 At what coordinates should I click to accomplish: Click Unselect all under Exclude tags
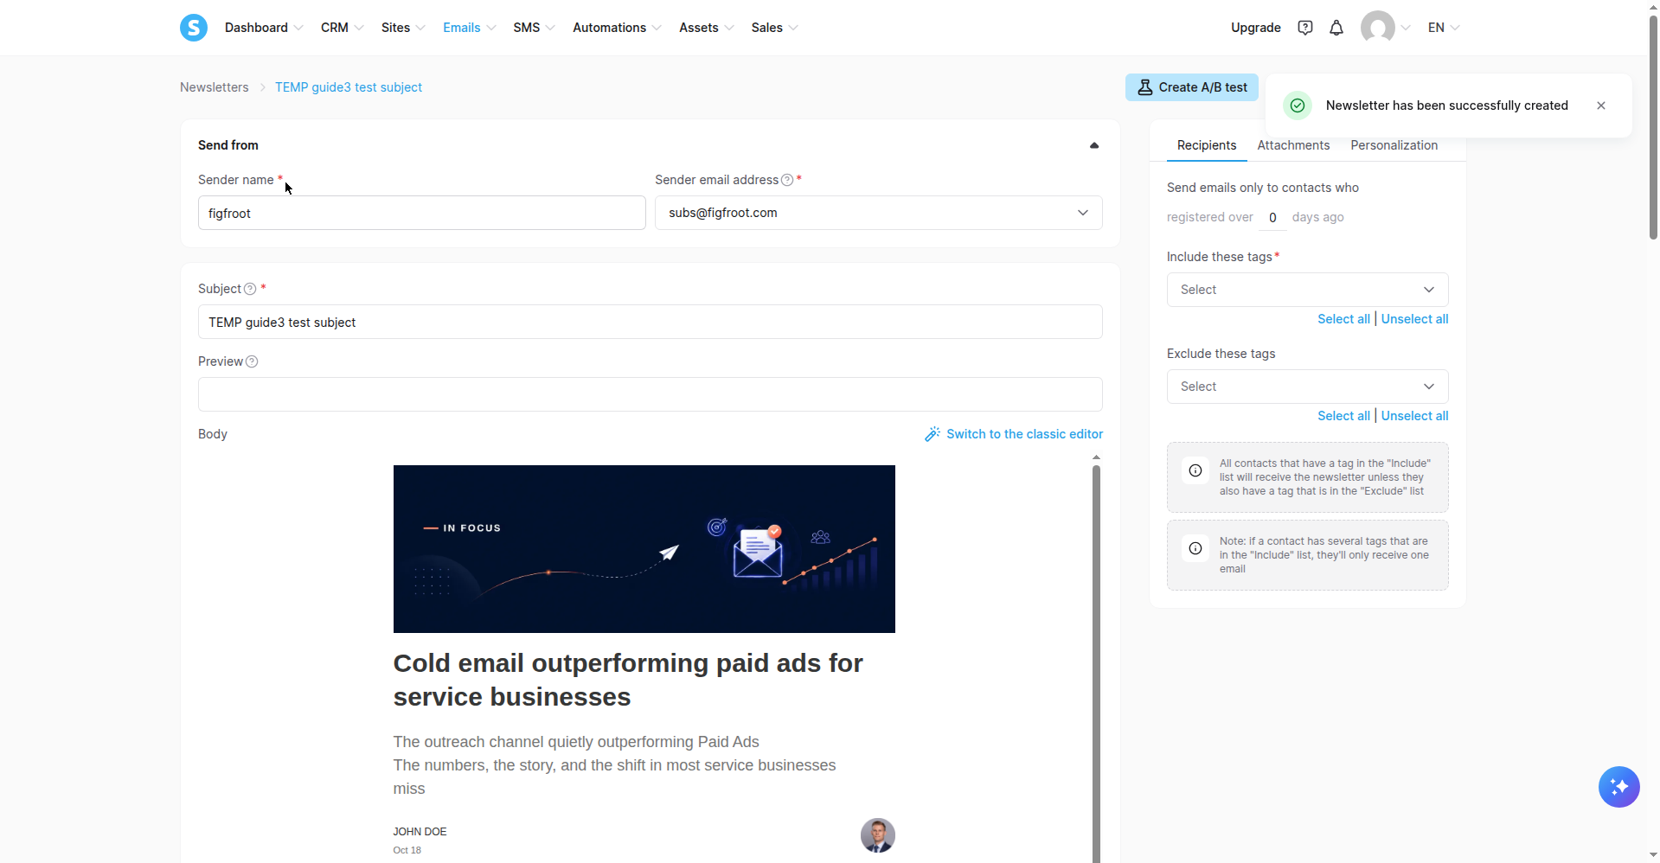(x=1414, y=416)
